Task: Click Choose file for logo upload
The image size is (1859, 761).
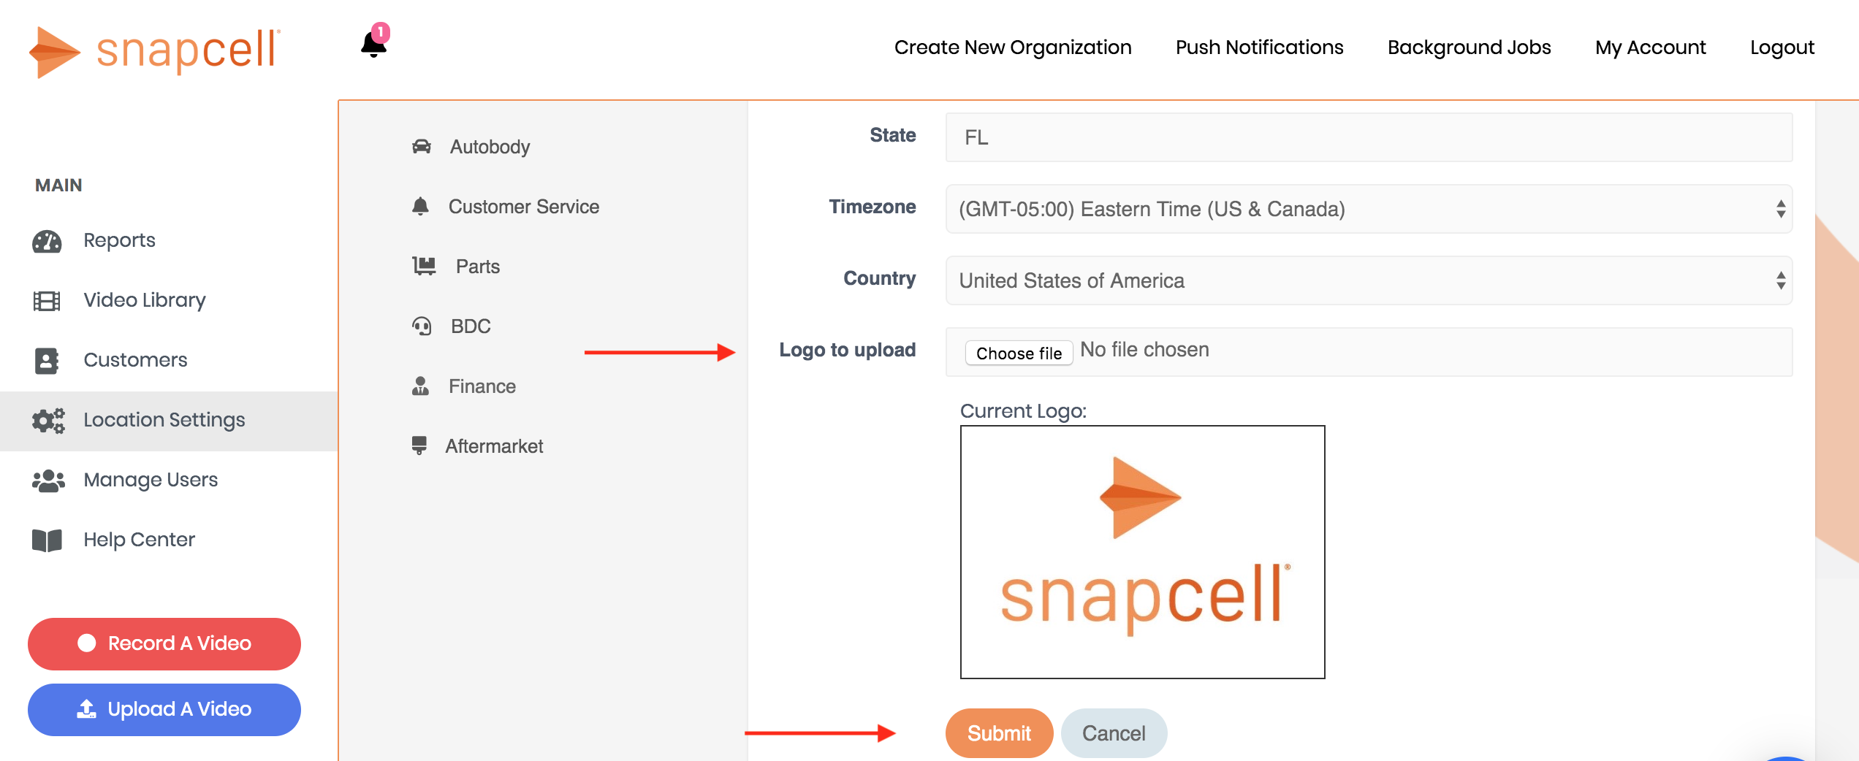Action: pyautogui.click(x=1019, y=353)
